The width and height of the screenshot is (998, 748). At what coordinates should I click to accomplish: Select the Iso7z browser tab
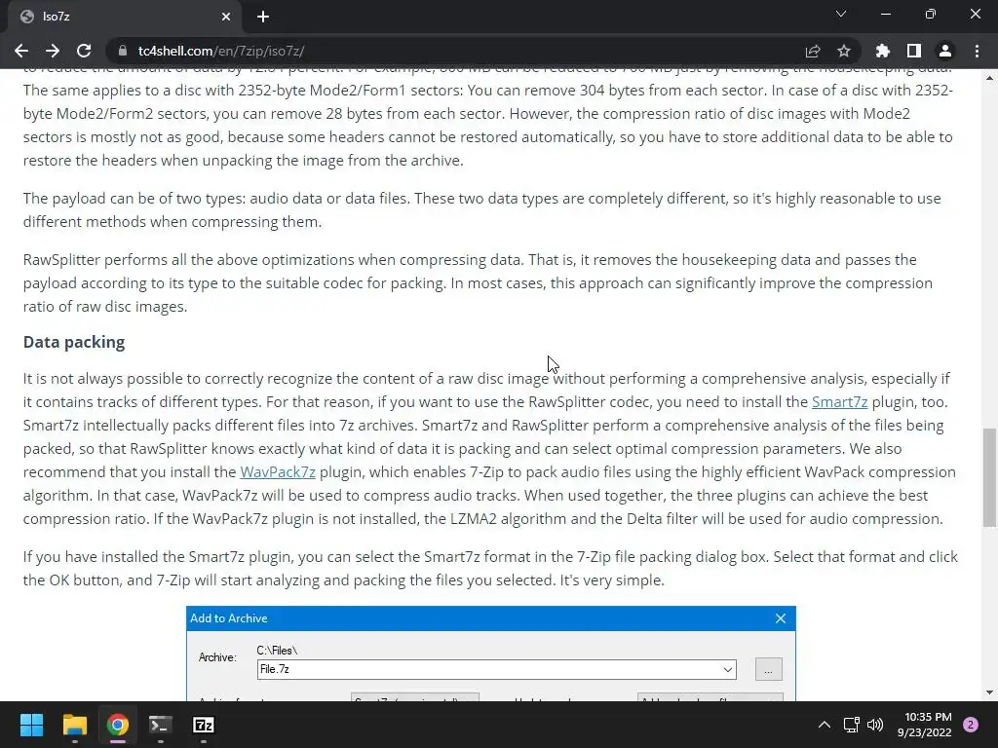(x=125, y=17)
